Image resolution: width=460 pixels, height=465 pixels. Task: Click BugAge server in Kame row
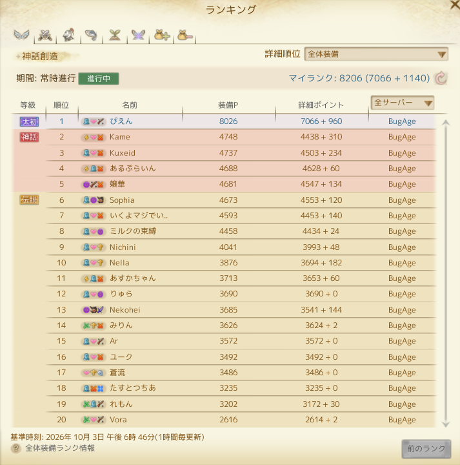402,137
